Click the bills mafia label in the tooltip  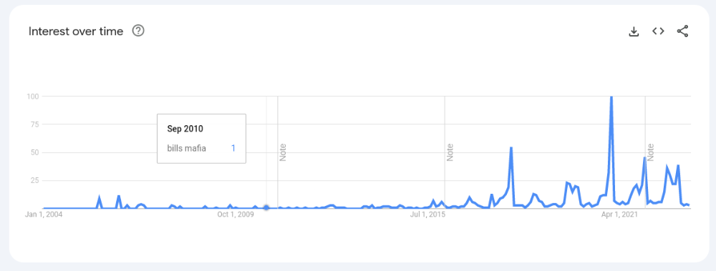(x=186, y=148)
